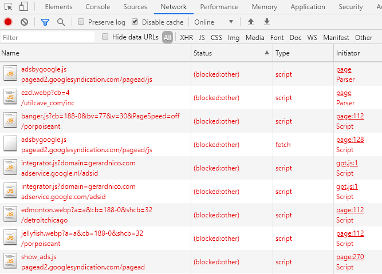Viewport: 382px width, 274px height.
Task: Clear the network log
Action: (24, 22)
